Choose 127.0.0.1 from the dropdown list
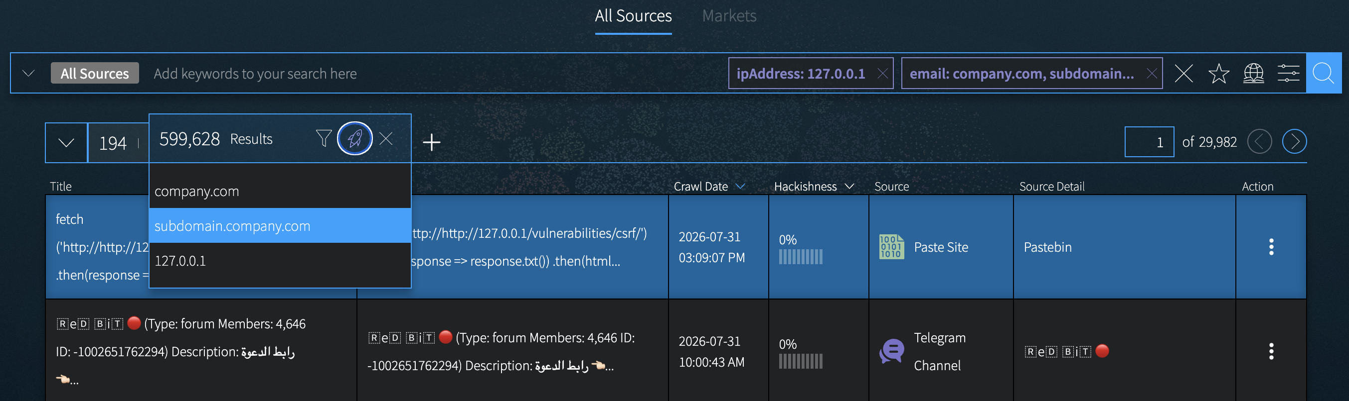 280,260
